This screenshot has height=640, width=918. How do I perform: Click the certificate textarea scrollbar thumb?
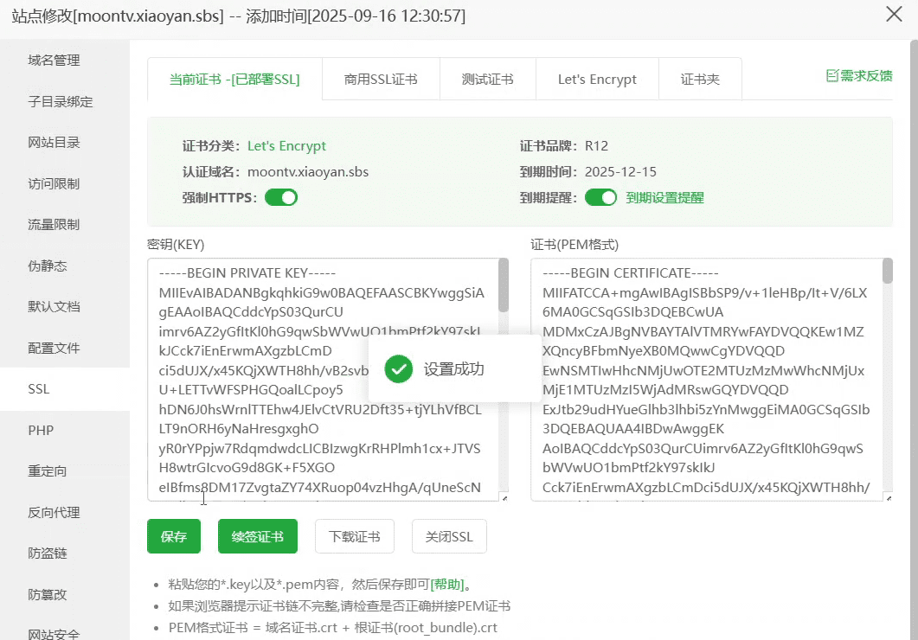point(887,272)
